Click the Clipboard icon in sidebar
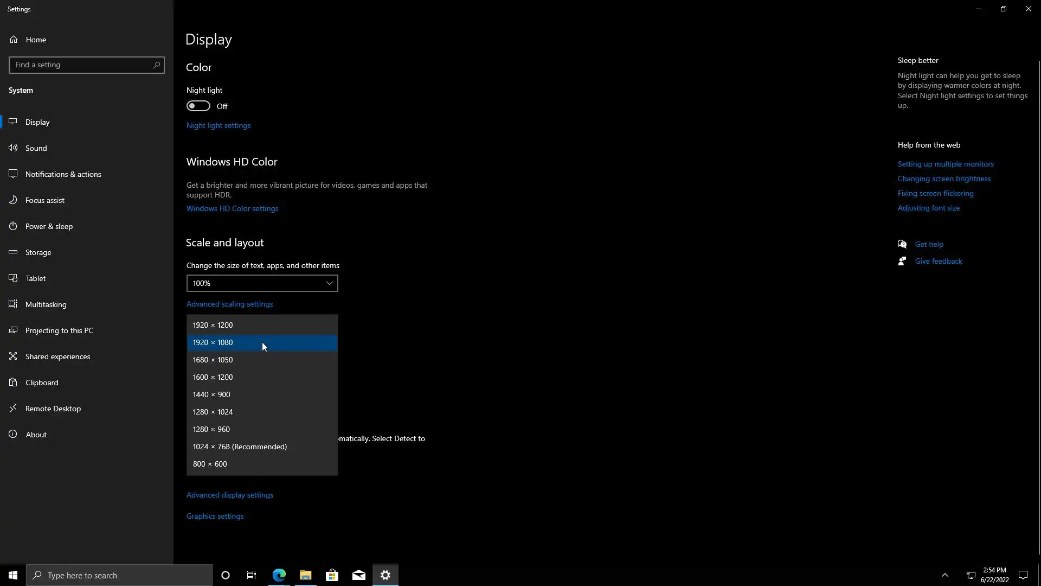Viewport: 1041px width, 586px height. click(x=13, y=383)
